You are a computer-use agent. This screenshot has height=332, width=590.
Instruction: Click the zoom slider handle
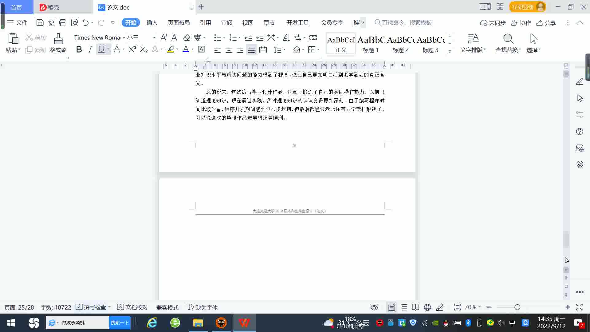[517, 307]
